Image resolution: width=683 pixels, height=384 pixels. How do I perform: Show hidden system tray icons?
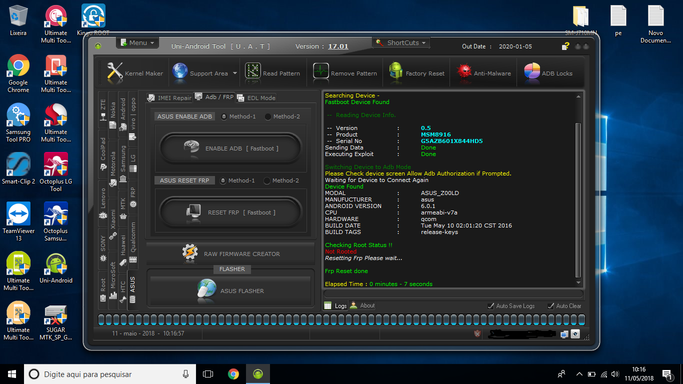pyautogui.click(x=579, y=374)
